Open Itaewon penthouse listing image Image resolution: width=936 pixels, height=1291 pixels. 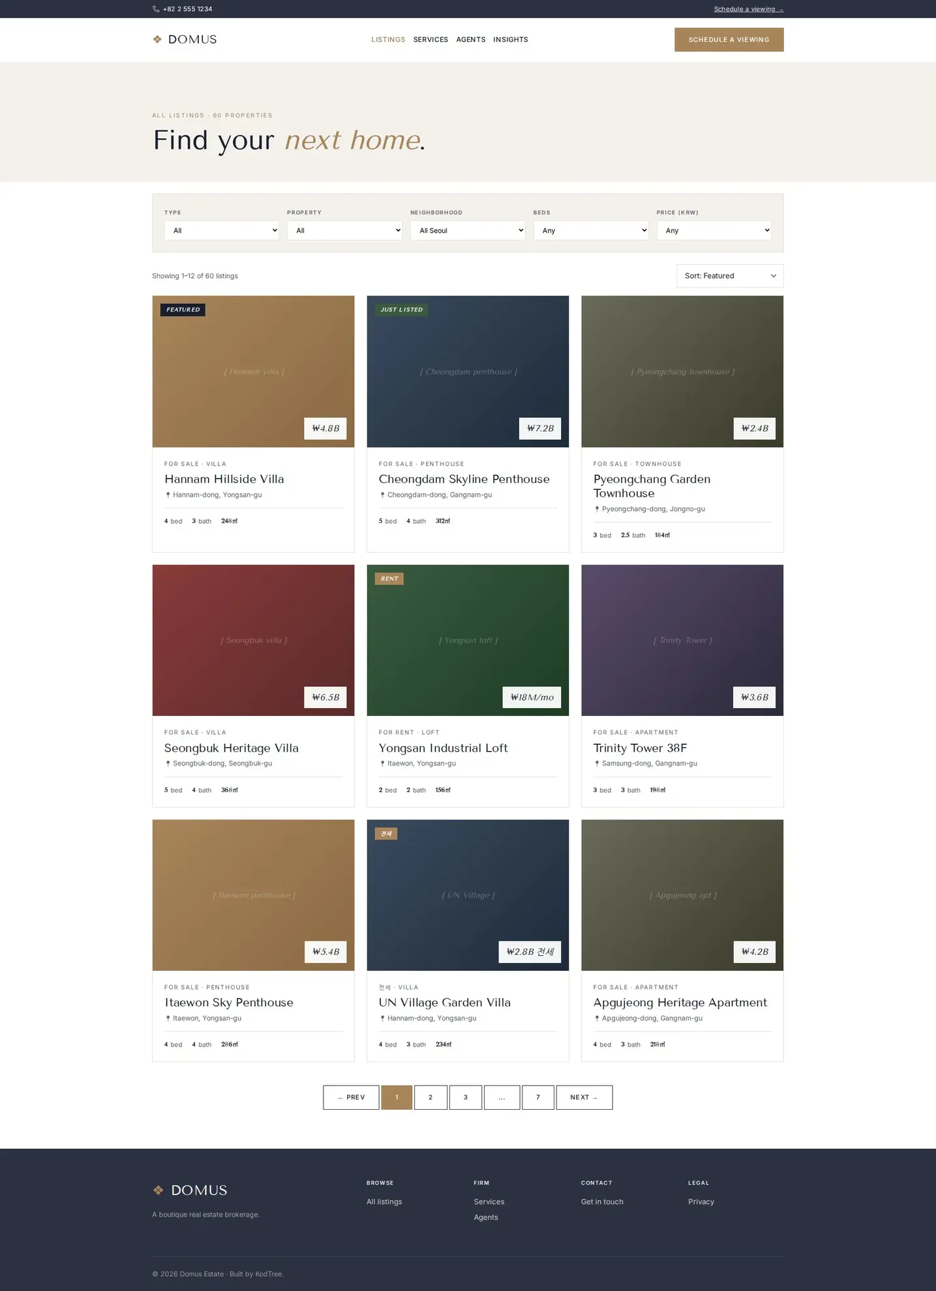coord(254,895)
